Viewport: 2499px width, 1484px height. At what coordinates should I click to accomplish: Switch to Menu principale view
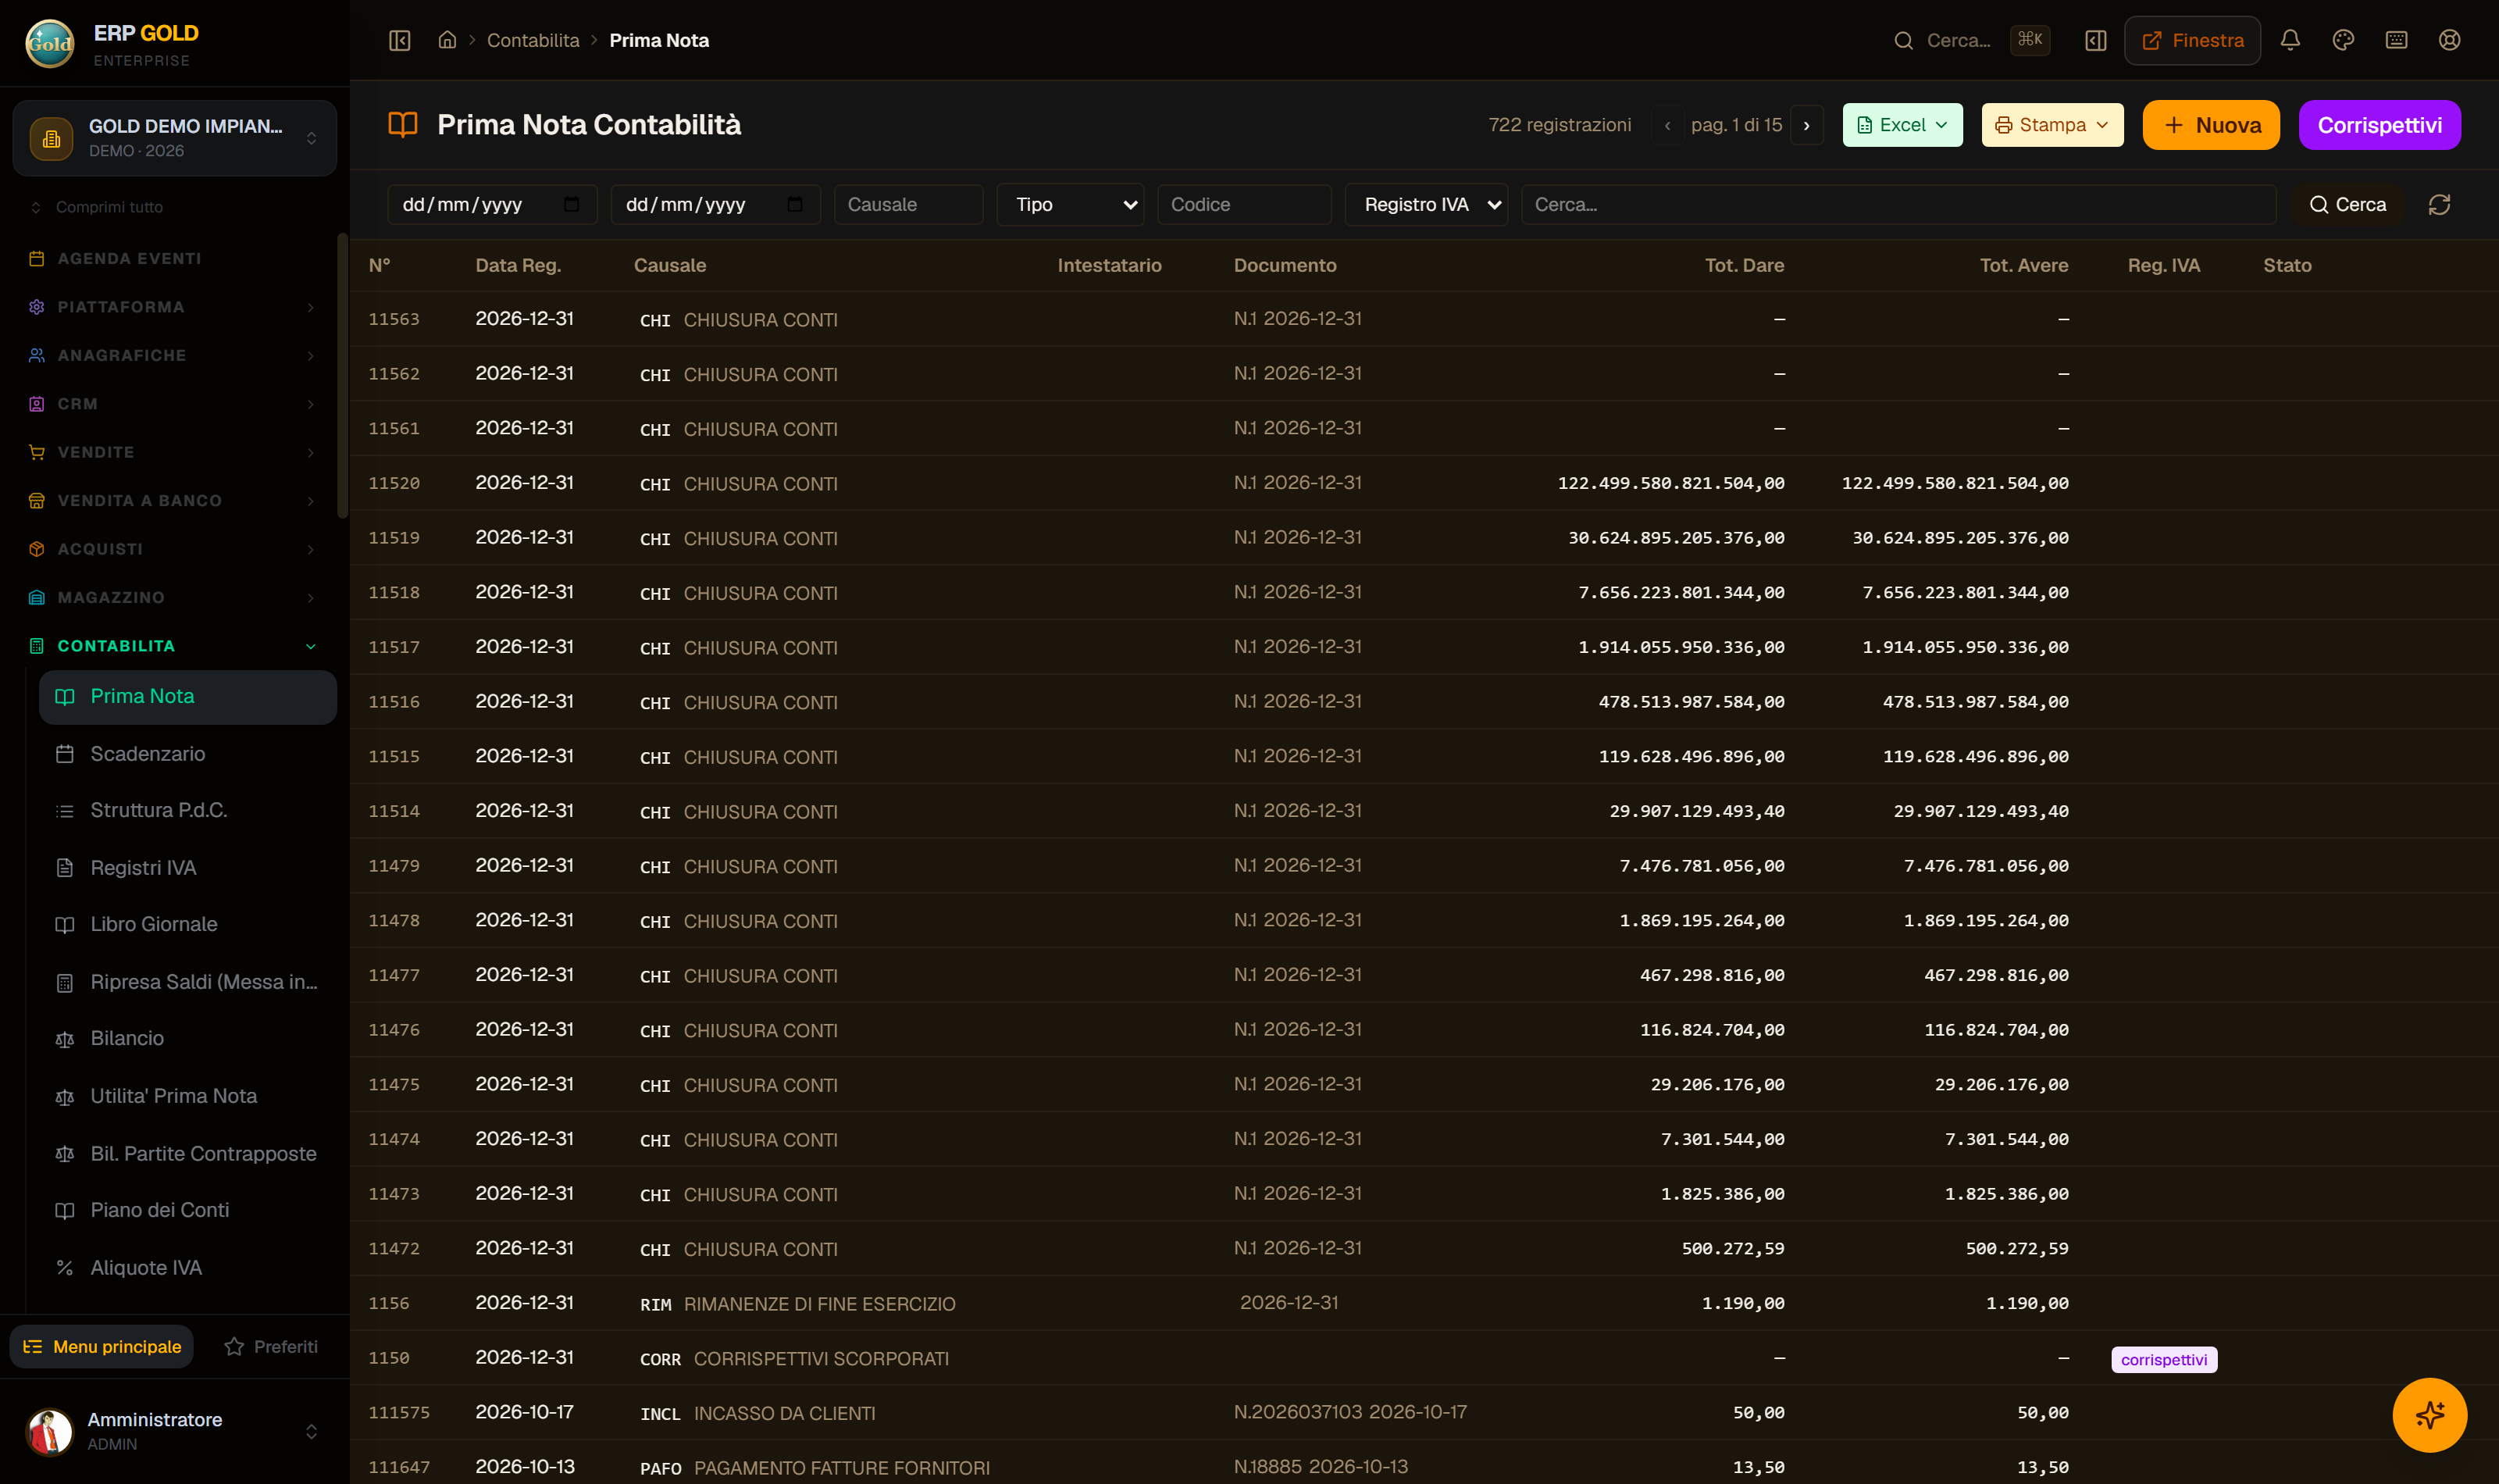[x=102, y=1346]
